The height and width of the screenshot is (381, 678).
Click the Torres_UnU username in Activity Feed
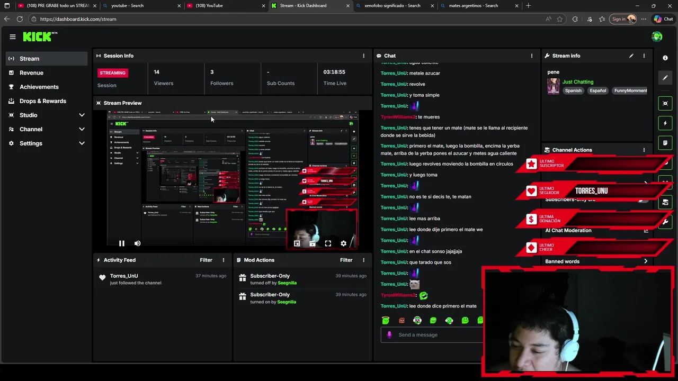[124, 276]
